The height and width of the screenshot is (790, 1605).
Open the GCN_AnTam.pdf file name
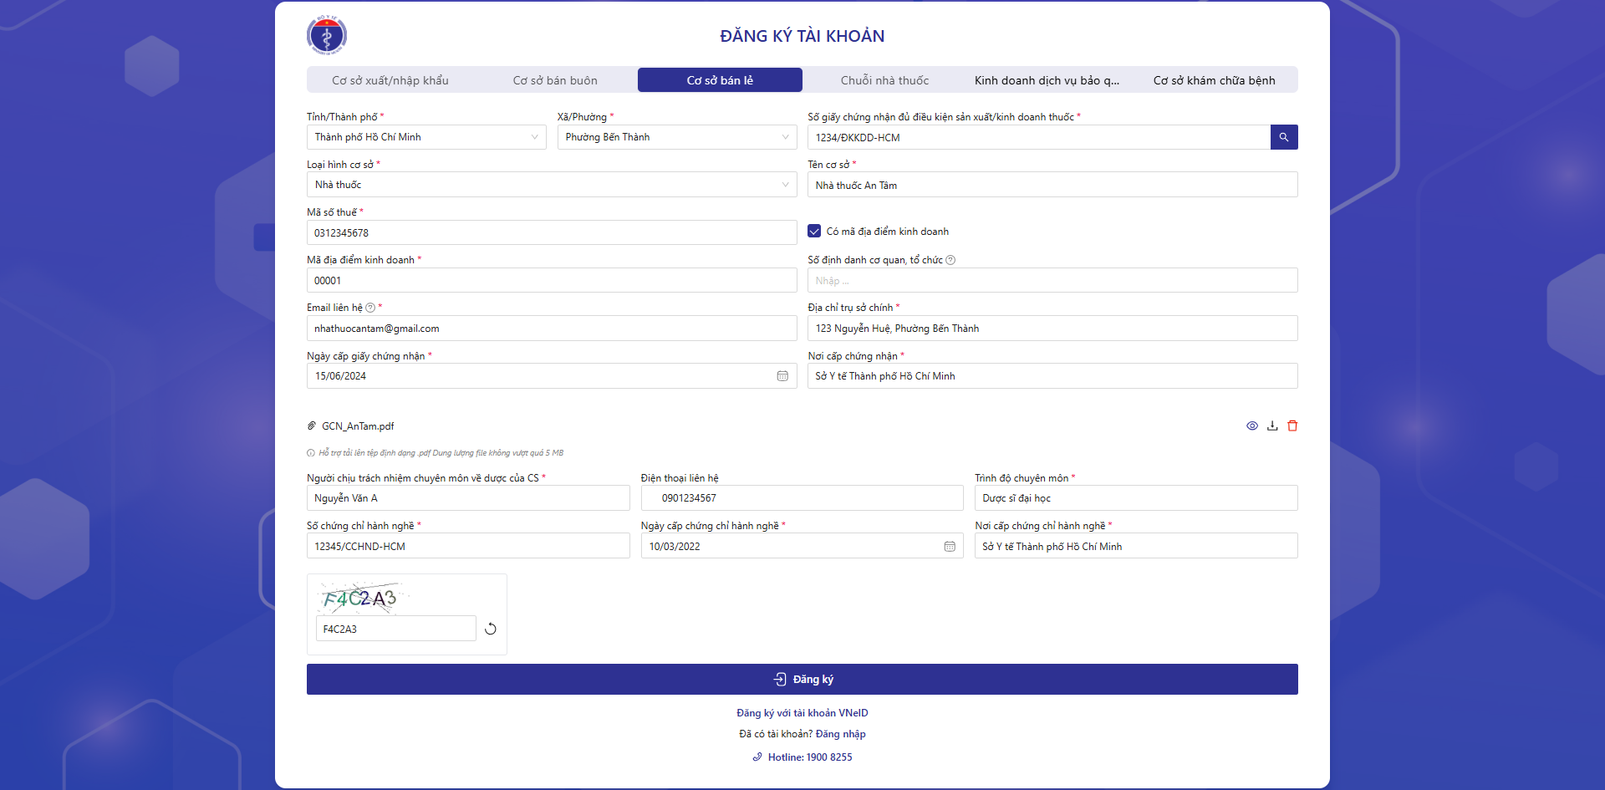click(358, 426)
